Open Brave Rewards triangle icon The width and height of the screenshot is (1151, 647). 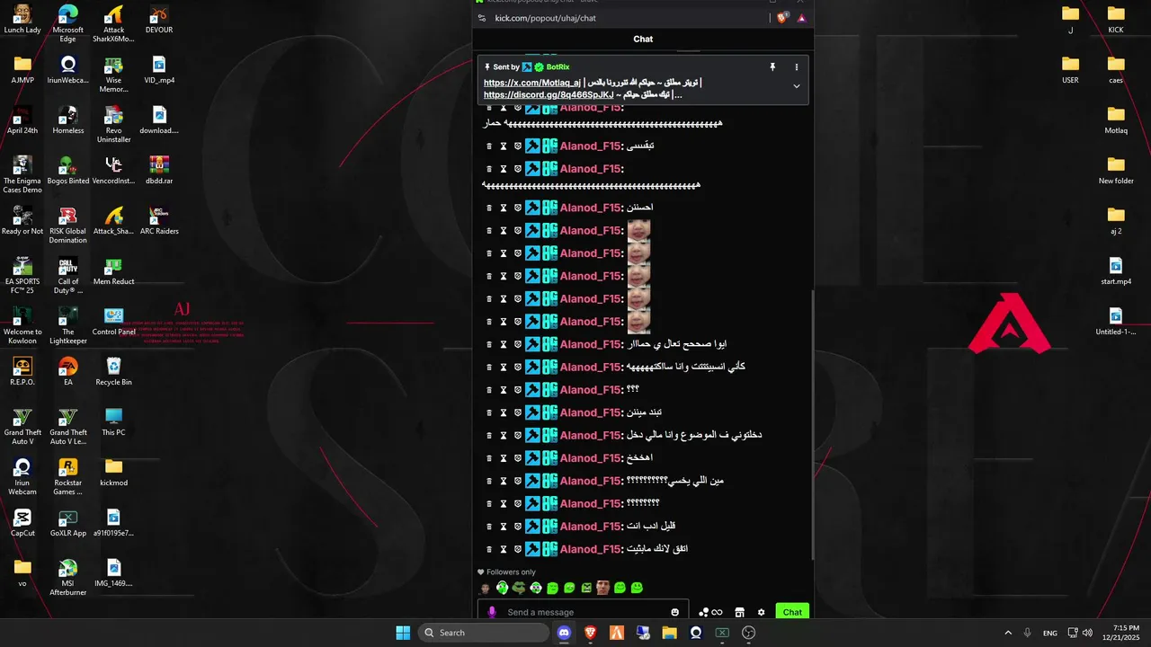801,18
